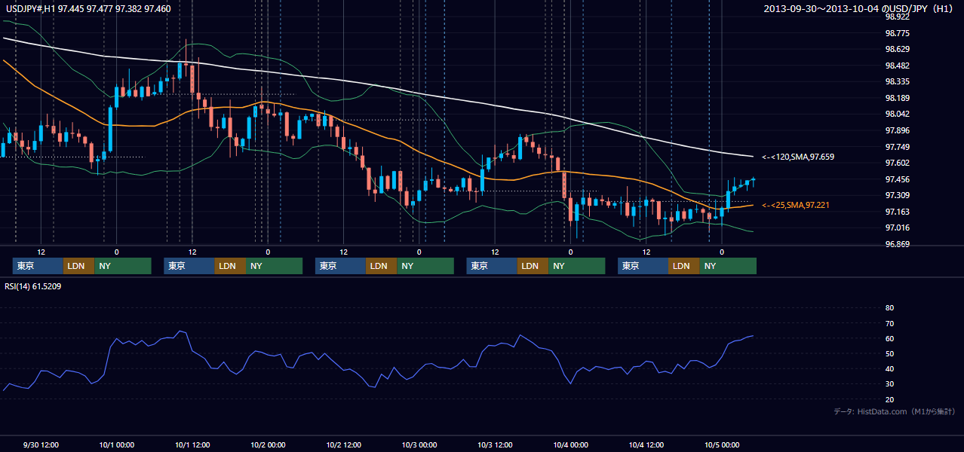The height and width of the screenshot is (452, 964).
Task: Select the 10/5 00:00 time label
Action: (722, 444)
